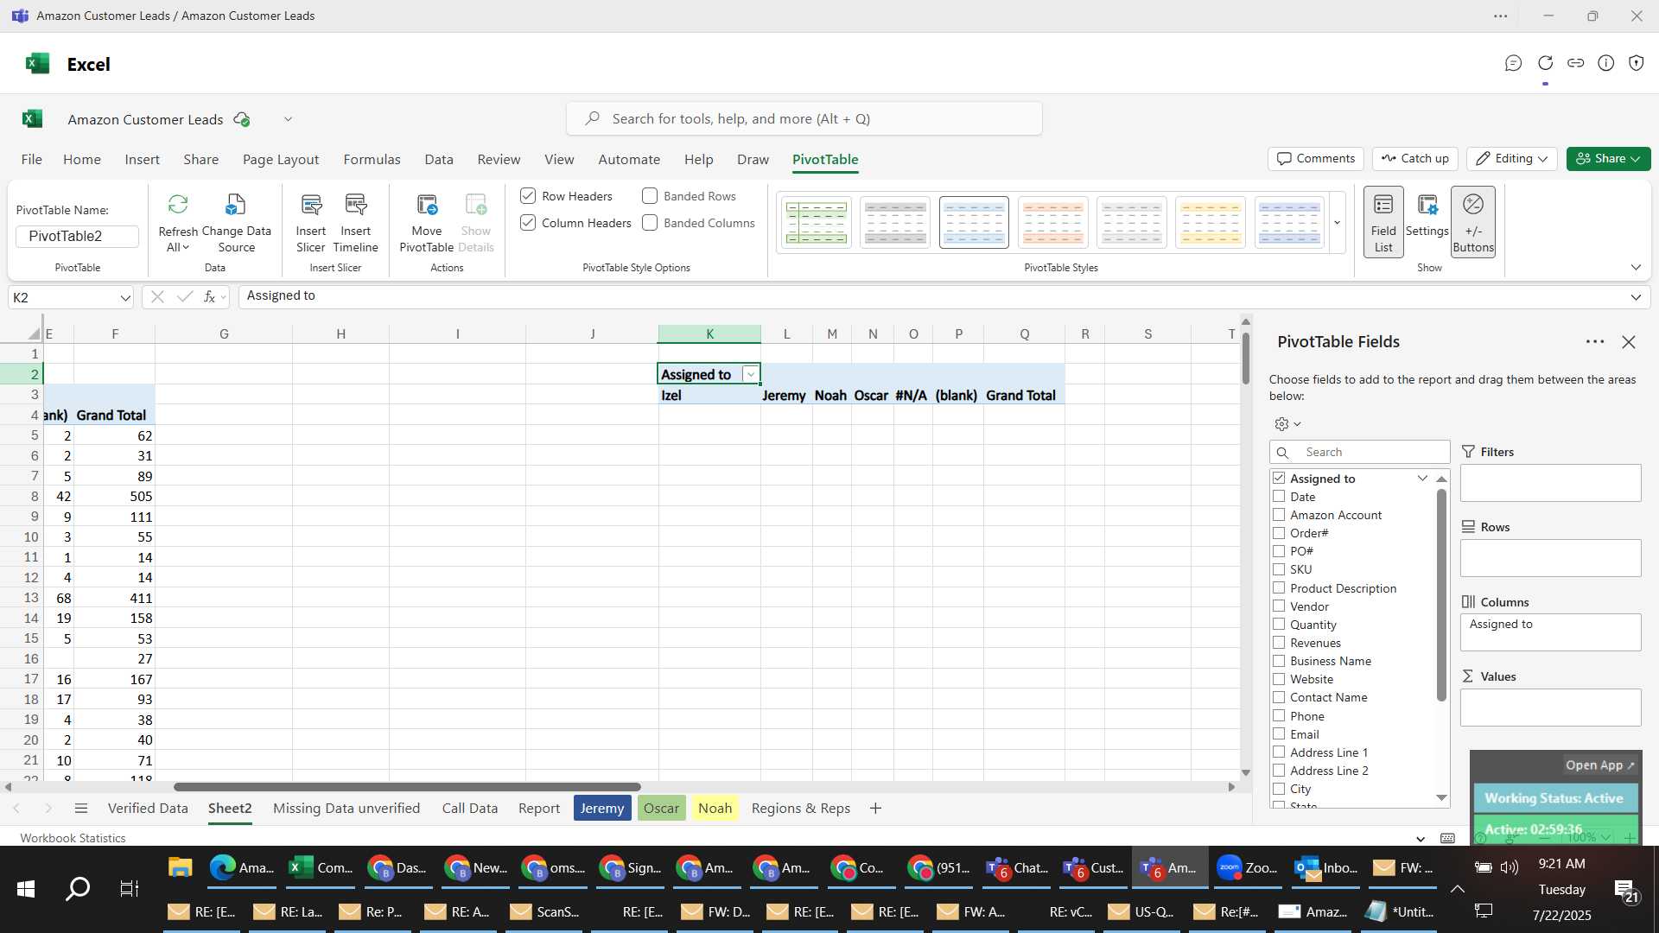Image resolution: width=1659 pixels, height=933 pixels.
Task: Close the PivotTable Fields pane
Action: coord(1629,342)
